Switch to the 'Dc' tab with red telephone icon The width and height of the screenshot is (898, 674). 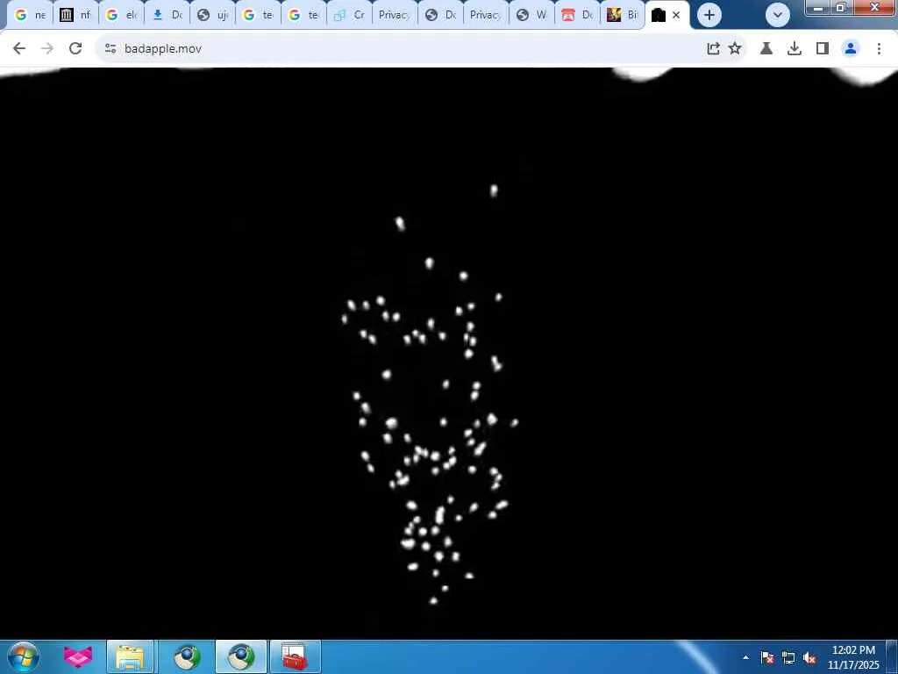pos(577,16)
